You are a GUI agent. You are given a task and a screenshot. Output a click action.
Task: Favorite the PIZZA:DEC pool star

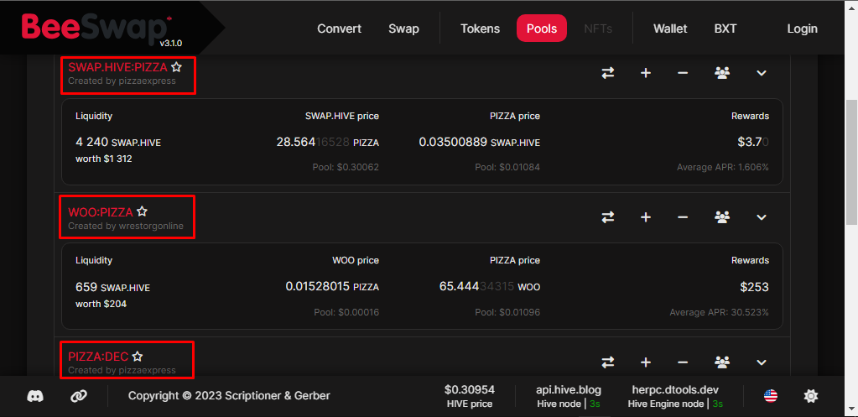tap(138, 357)
